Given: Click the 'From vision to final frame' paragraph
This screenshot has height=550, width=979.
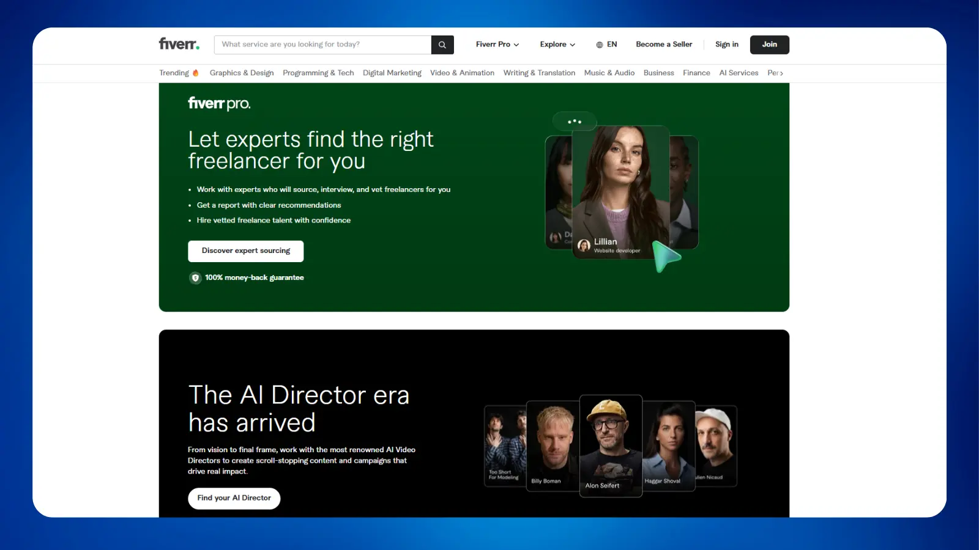Looking at the screenshot, I should [302, 461].
